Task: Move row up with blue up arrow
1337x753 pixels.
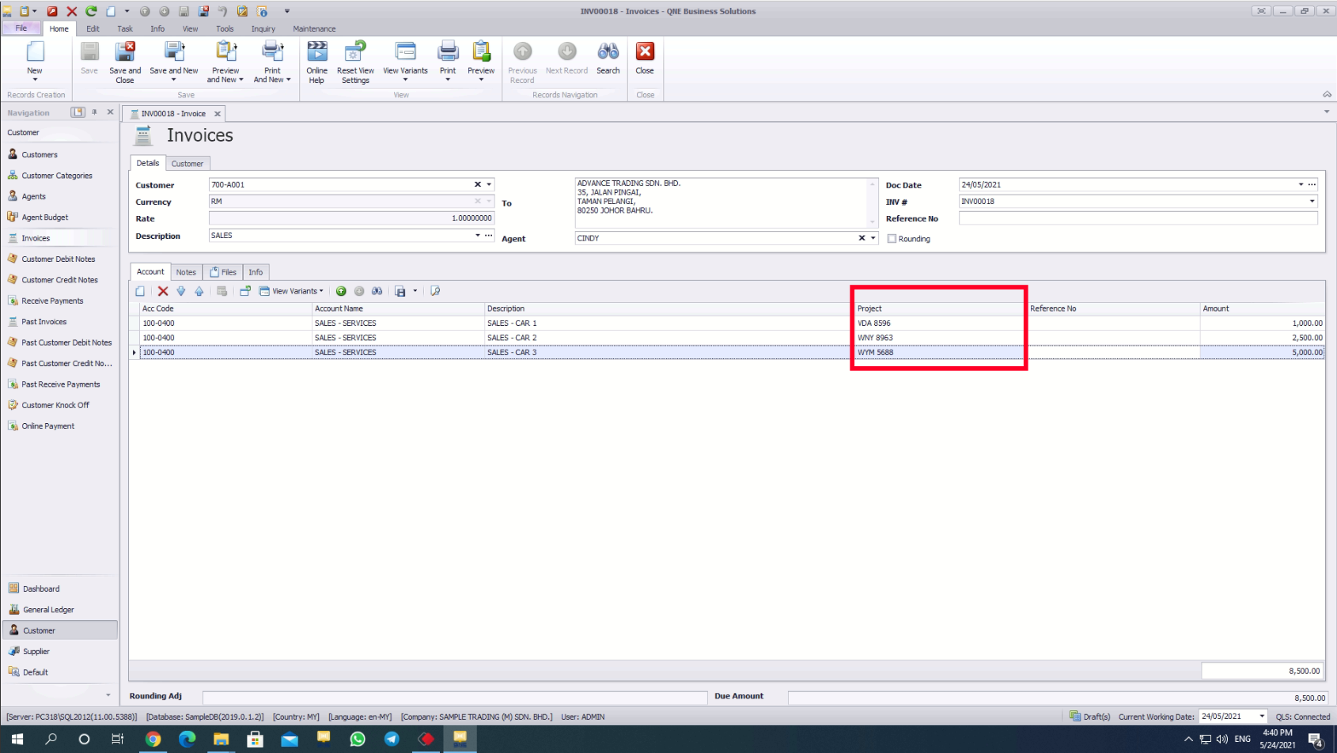Action: [199, 291]
